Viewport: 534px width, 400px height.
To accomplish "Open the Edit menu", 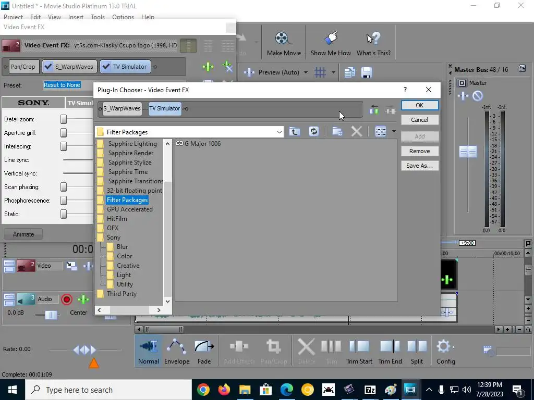I will [35, 17].
